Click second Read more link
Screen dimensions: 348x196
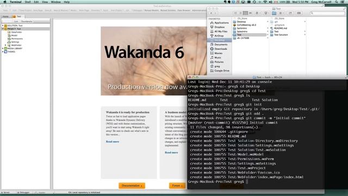(171, 152)
